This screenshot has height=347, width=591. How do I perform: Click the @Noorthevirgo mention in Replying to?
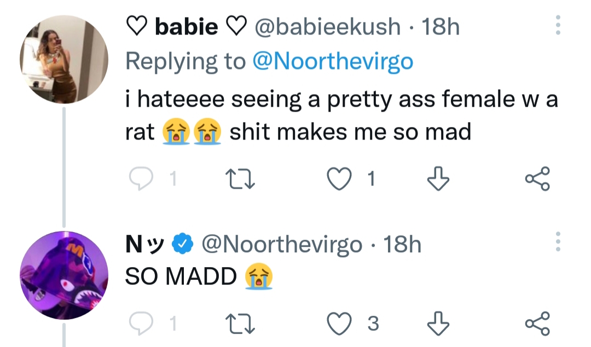click(x=333, y=61)
